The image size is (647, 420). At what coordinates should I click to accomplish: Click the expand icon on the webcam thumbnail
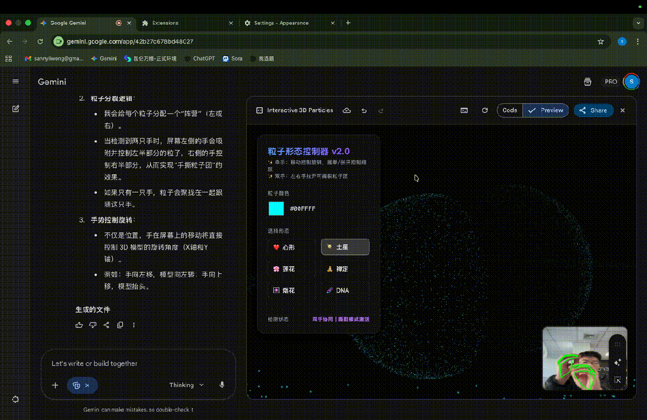(617, 380)
